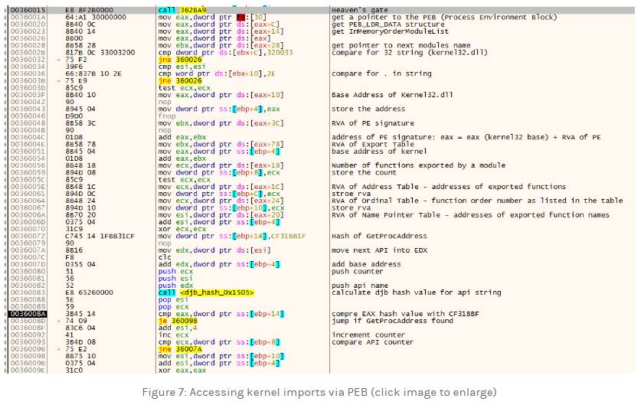Viewport: 641px width, 405px height.
Task: Click instruction "mov edx,dword ptr ds:[esi]"
Action: pos(214,250)
